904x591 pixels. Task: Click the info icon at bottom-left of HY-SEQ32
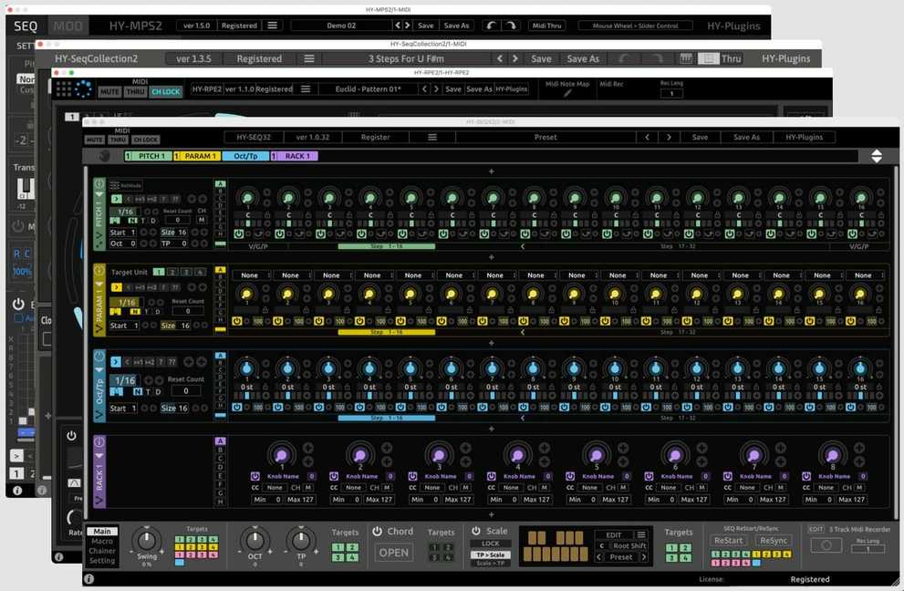[88, 579]
